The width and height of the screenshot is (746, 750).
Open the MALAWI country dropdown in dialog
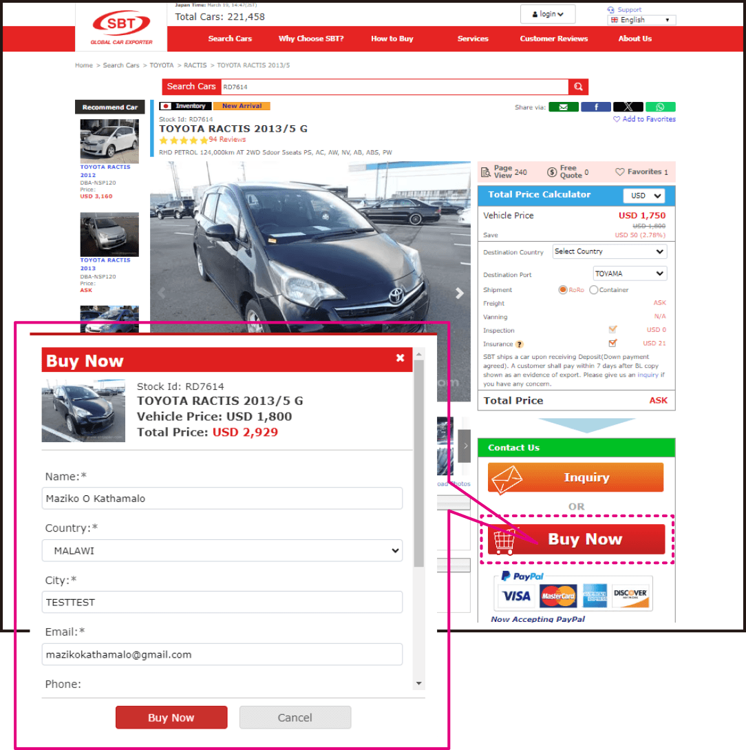(x=222, y=550)
